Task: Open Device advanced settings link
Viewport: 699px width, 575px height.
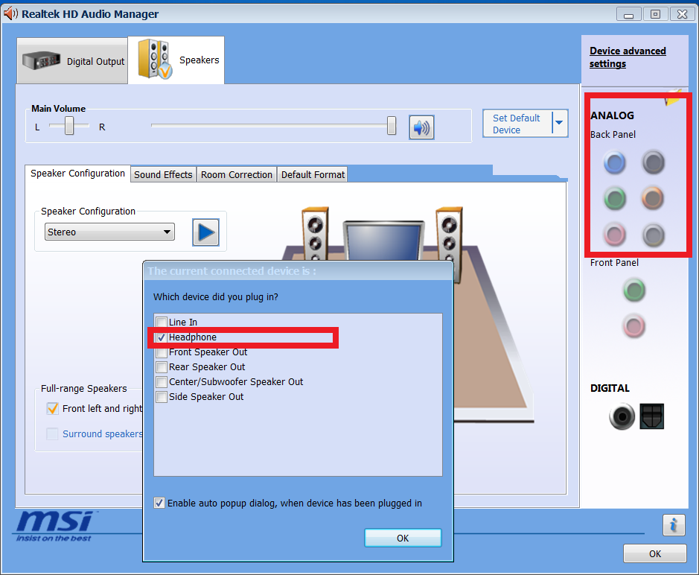Action: click(628, 57)
